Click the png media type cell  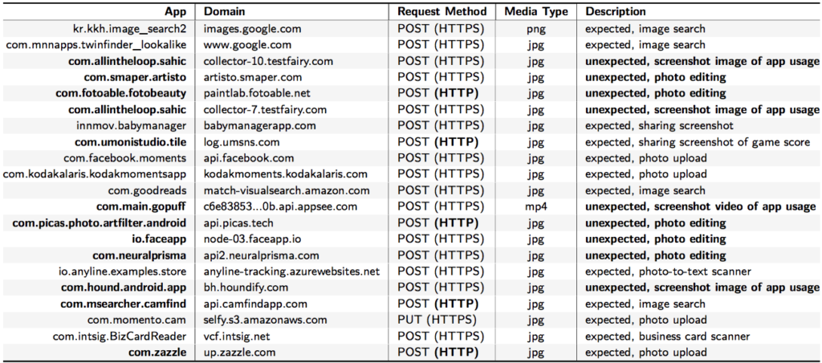[x=537, y=30]
